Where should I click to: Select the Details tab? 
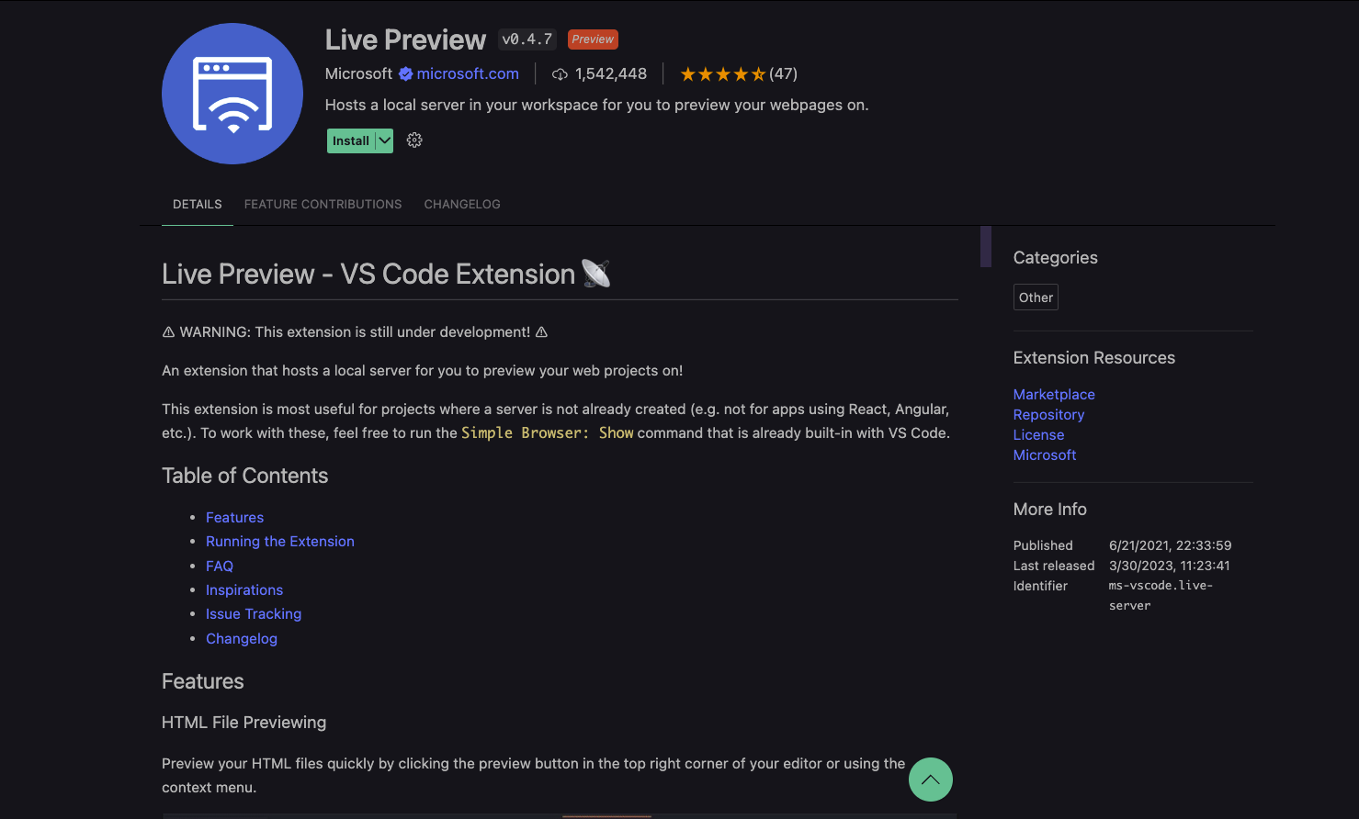coord(197,204)
